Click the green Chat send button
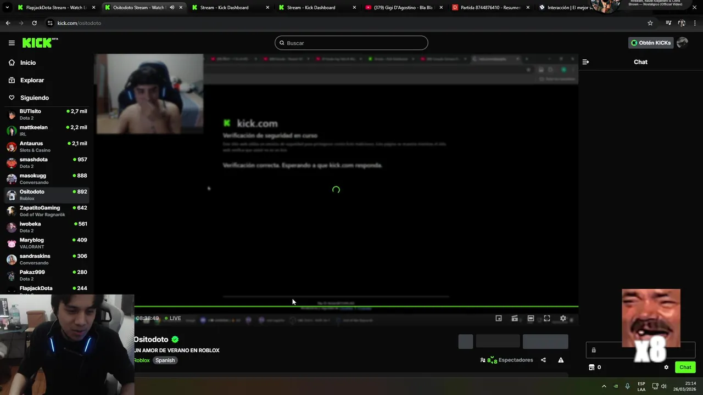The height and width of the screenshot is (395, 703). coord(685,368)
